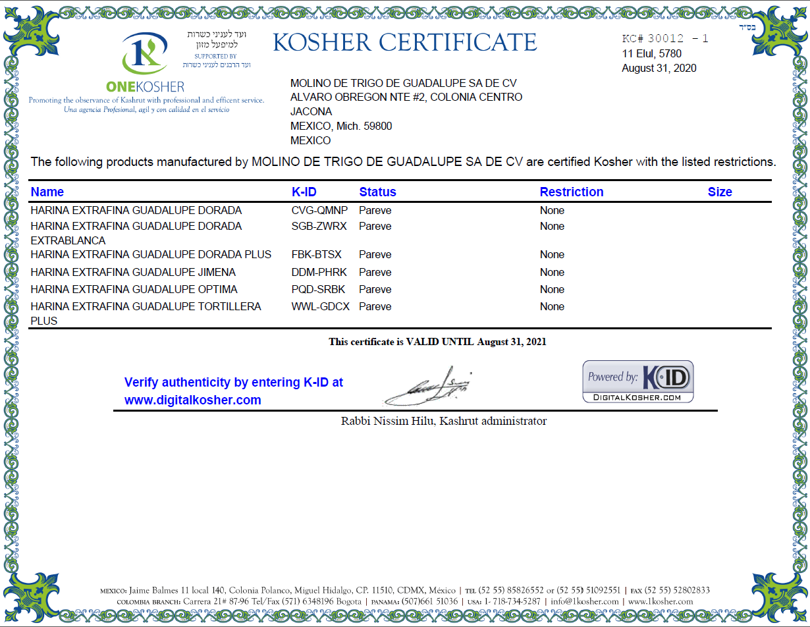This screenshot has height=627, width=810.
Task: Open the www.1kosher.com footer link
Action: pyautogui.click(x=661, y=601)
